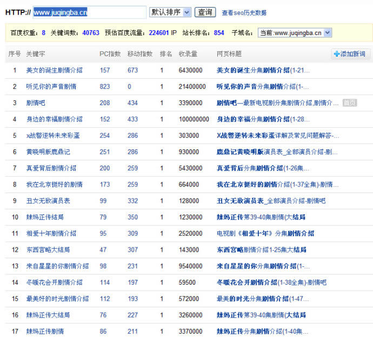Open keyword 听见你的声音剧情
This screenshot has width=373, height=337.
[x=51, y=87]
